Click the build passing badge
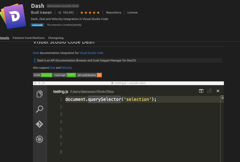 [43, 75]
